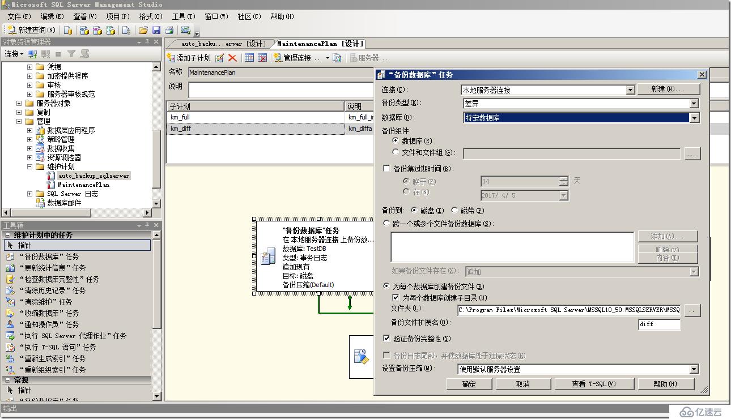Click Connect Object Explorer icon
Viewport: 731px width, 419px height.
click(32, 54)
